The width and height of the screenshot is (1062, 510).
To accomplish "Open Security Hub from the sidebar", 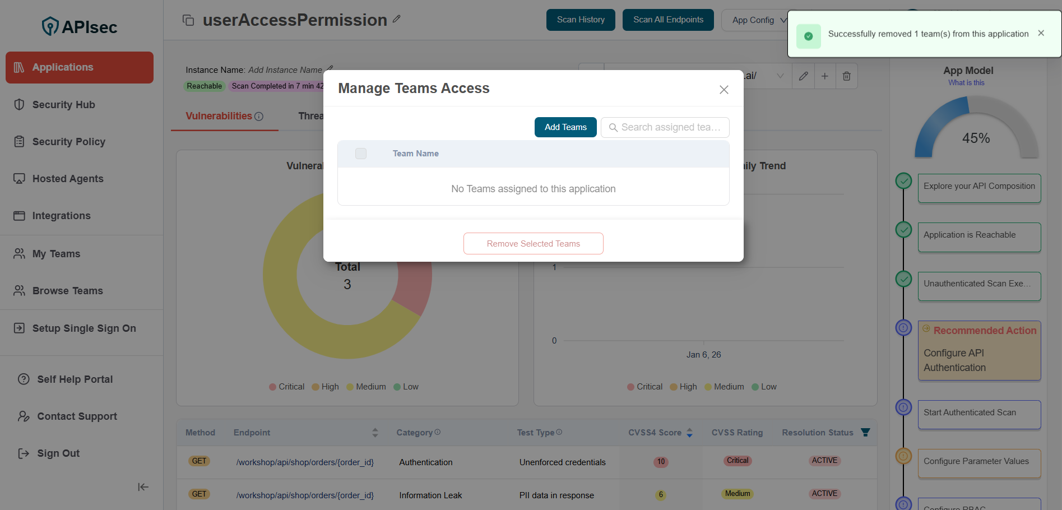I will [63, 105].
